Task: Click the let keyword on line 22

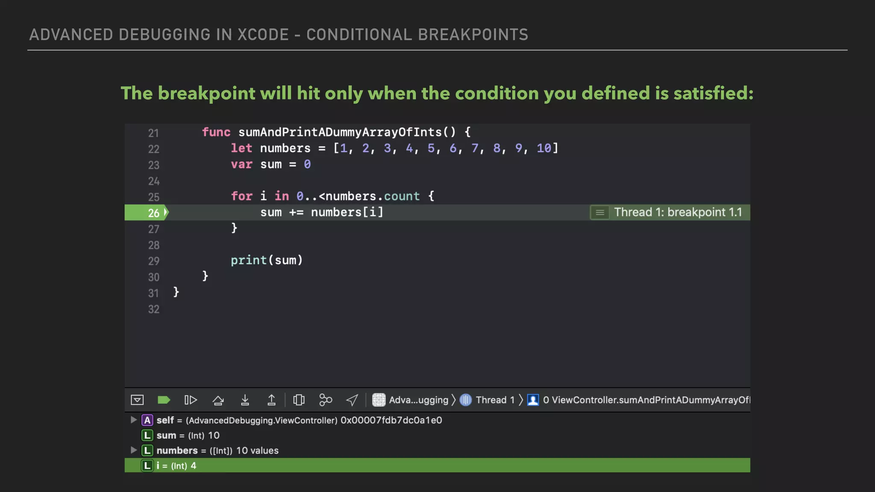Action: point(241,148)
